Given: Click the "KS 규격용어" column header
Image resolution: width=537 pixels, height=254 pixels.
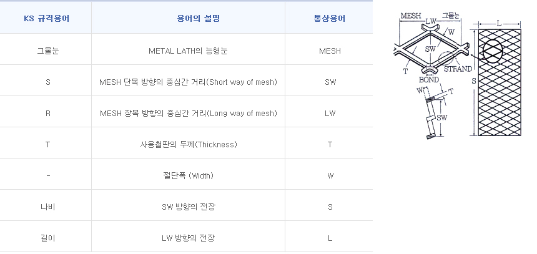Looking at the screenshot, I should (46, 19).
